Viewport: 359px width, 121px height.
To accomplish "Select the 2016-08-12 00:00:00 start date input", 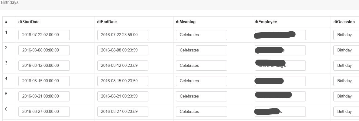I will [44, 65].
